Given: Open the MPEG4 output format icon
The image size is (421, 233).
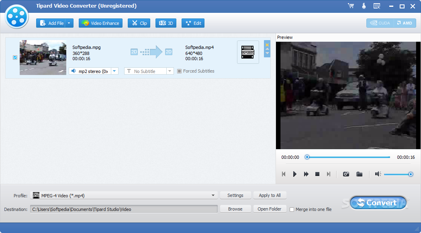Looking at the screenshot, I should click(248, 52).
